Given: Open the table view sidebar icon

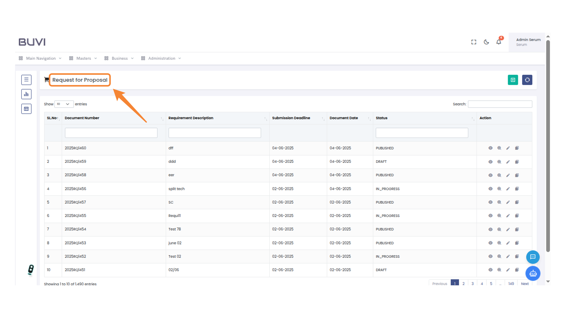Looking at the screenshot, I should pos(26,109).
